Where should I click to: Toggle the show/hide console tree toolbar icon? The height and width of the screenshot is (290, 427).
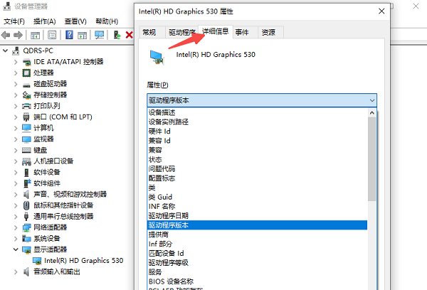35,35
